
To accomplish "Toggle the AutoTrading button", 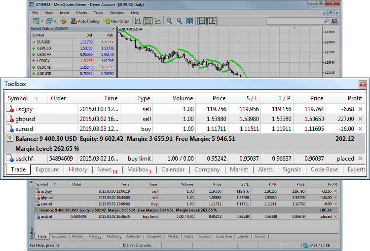I will pos(85,21).
